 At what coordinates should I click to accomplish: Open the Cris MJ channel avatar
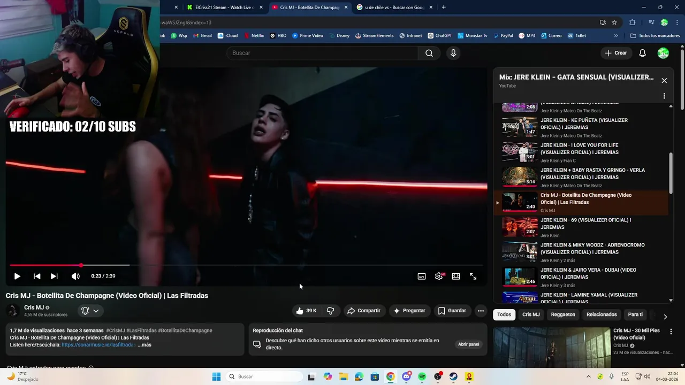12,311
